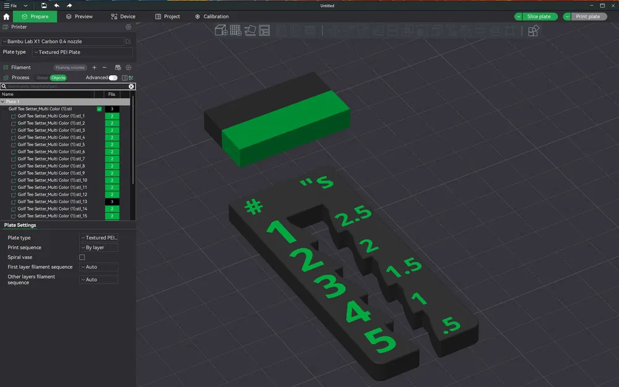
Task: Open the Bambu Lab X1 Carbon printer dropdown
Action: pyautogui.click(x=63, y=41)
